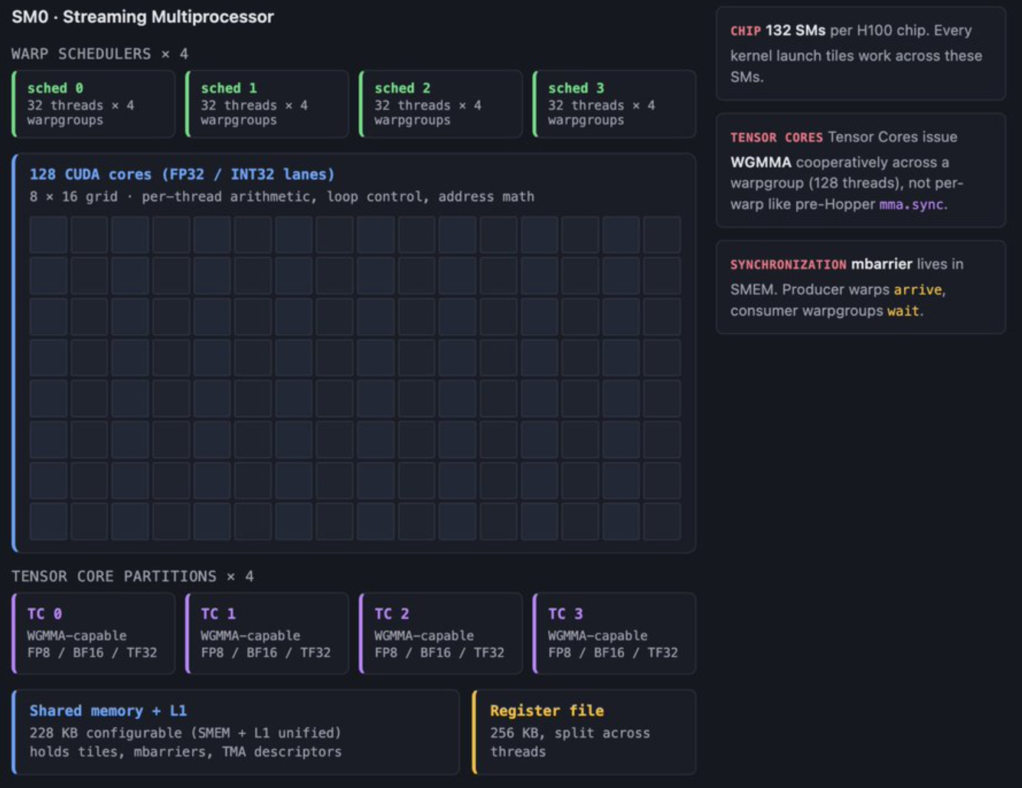The image size is (1022, 788).
Task: Choose the TC 2 tensor core partition
Action: (441, 633)
